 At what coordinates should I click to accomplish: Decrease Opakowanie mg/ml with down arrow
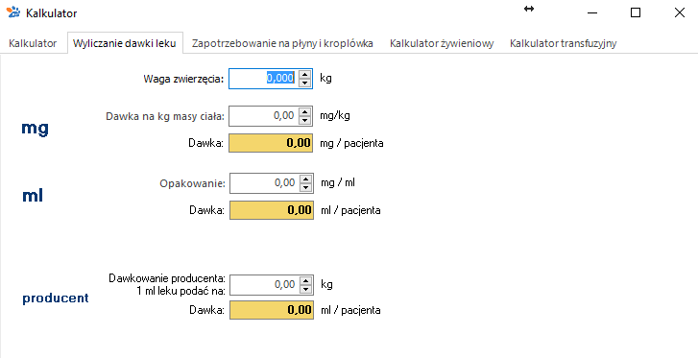pyautogui.click(x=305, y=187)
